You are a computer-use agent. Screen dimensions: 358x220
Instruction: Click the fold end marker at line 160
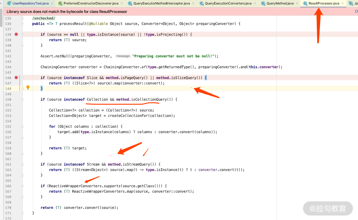click(x=22, y=154)
